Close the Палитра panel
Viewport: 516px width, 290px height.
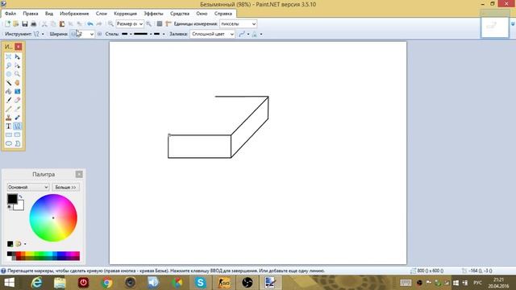79,174
